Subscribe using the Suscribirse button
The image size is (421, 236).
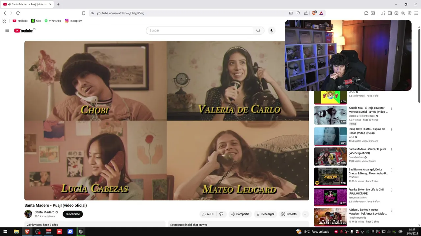73,214
